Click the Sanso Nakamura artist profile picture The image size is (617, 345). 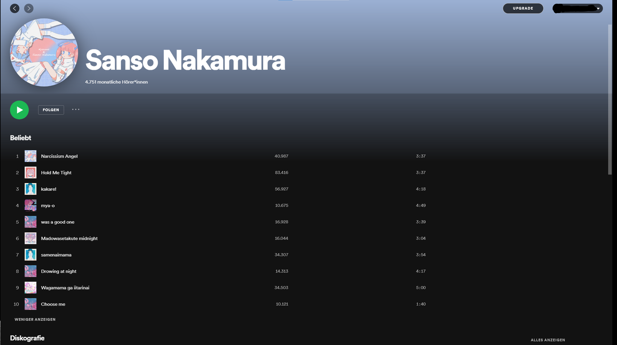(44, 53)
